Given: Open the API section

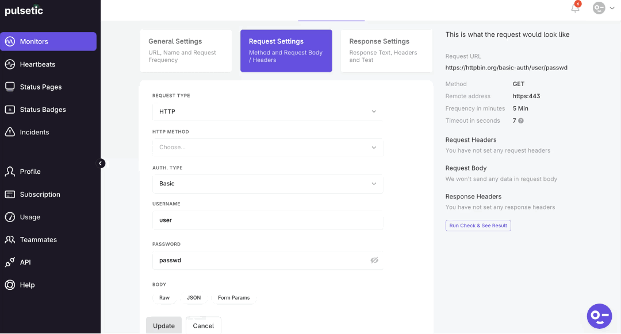Looking at the screenshot, I should click(x=25, y=262).
